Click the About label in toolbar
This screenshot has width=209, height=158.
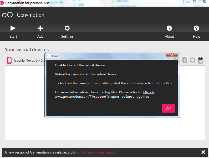point(169,36)
